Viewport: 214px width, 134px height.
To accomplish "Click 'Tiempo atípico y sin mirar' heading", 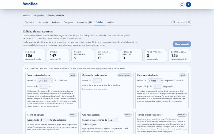I will 149,115.
